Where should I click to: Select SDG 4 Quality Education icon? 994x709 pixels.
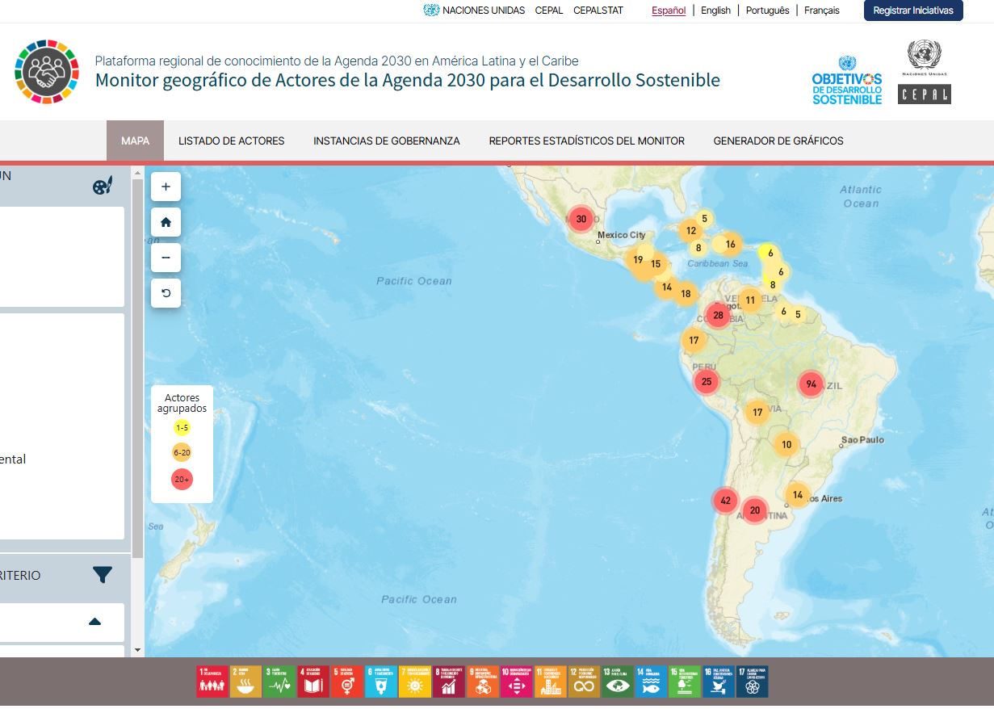click(314, 682)
